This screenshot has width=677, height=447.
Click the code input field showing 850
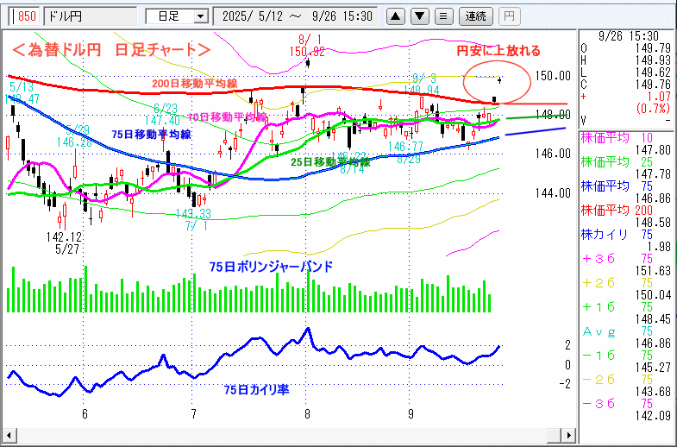[25, 16]
